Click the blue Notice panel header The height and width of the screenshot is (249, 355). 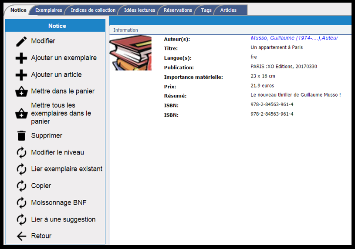(55, 26)
